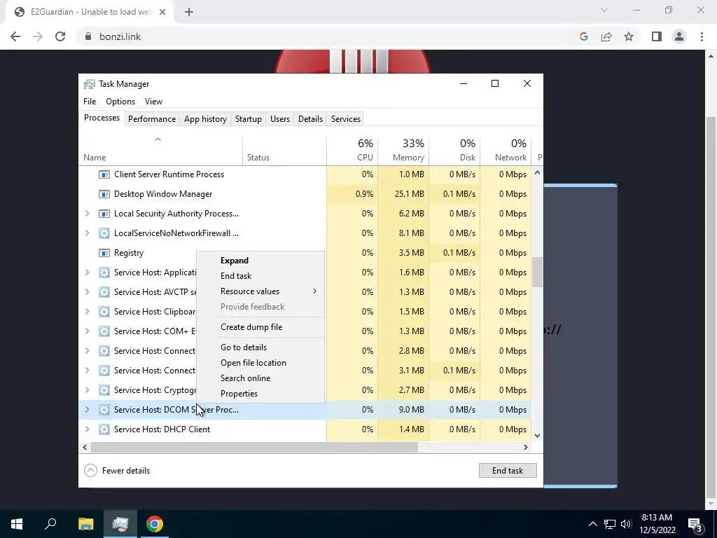The image size is (717, 538).
Task: Expand the Service Host: AVCTP row
Action: (x=88, y=292)
